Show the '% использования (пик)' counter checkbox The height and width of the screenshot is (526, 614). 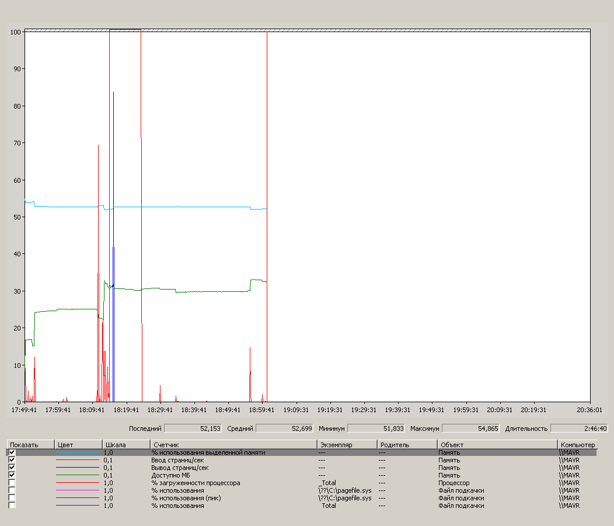(12, 498)
